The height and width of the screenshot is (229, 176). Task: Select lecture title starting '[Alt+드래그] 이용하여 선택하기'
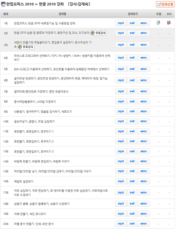[62, 69]
